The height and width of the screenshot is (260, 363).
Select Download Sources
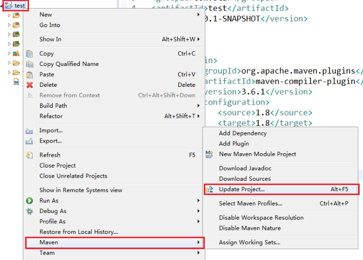(245, 179)
